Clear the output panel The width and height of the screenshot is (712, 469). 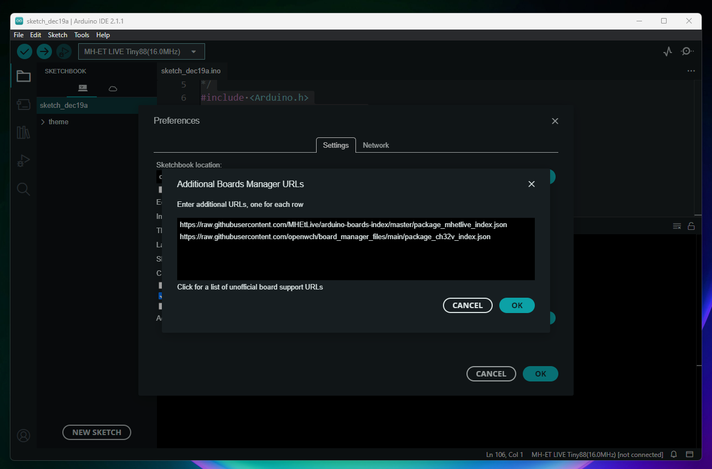pos(677,226)
